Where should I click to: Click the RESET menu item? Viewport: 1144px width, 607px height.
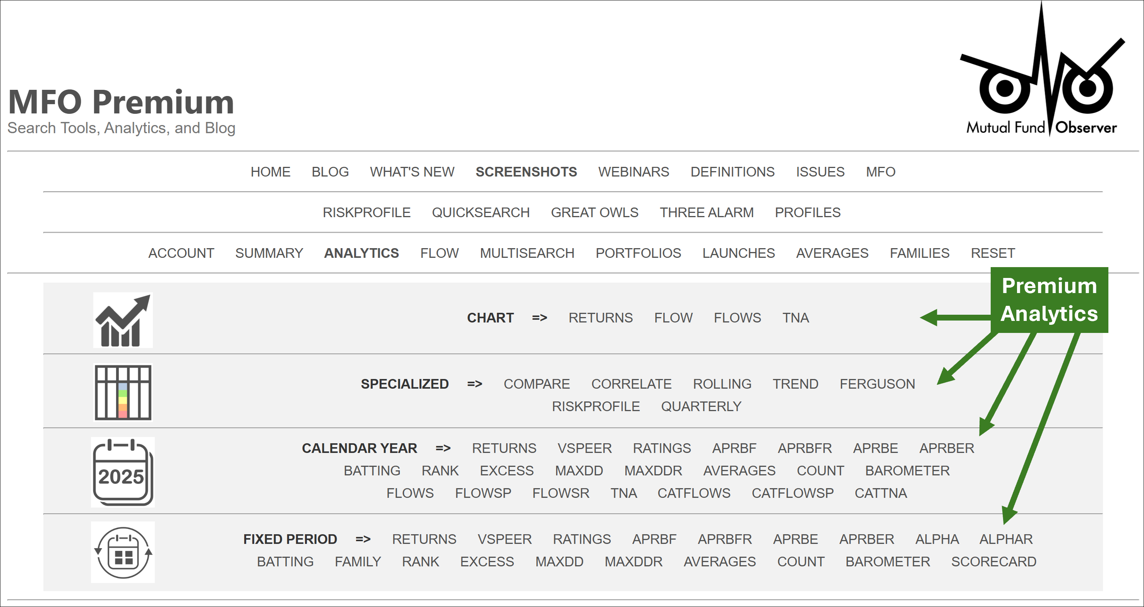tap(993, 253)
